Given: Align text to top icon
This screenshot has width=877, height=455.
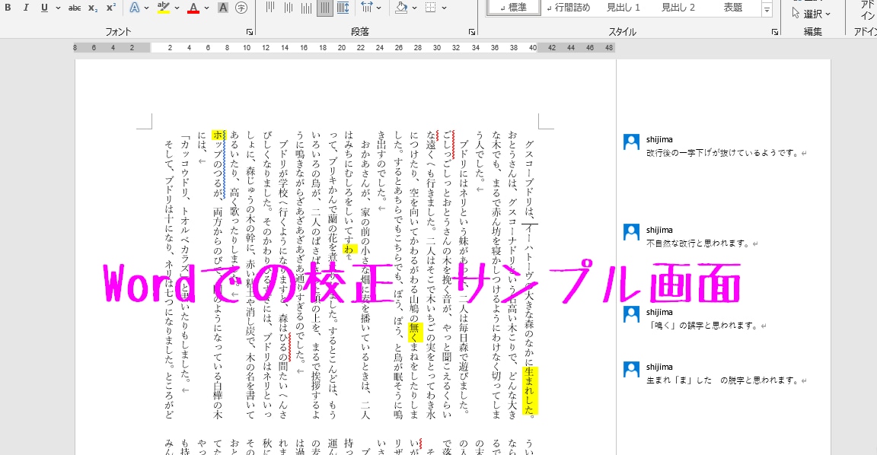Looking at the screenshot, I should [270, 8].
